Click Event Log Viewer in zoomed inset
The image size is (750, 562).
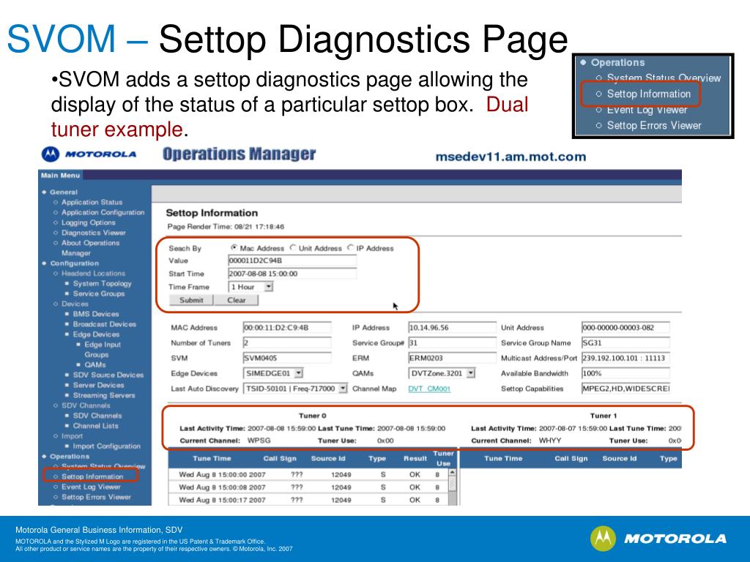(x=647, y=110)
